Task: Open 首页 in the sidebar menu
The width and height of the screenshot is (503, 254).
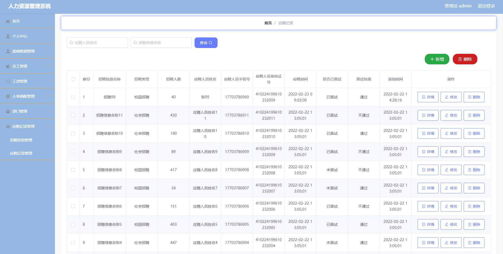Action: 27,21
